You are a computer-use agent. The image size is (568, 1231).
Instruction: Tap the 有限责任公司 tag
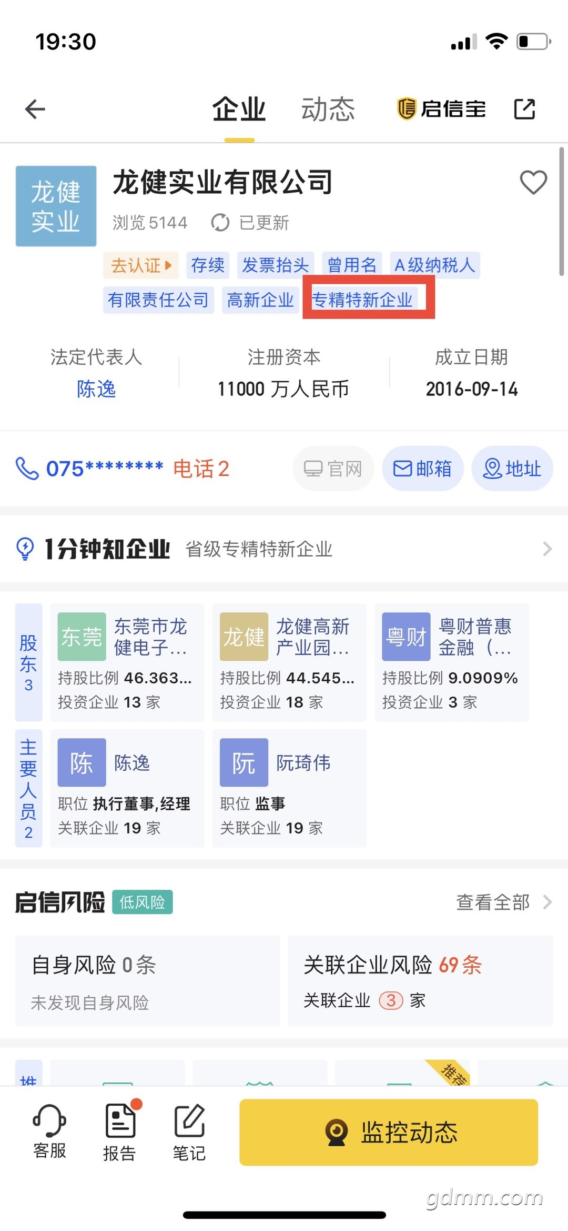tap(158, 300)
